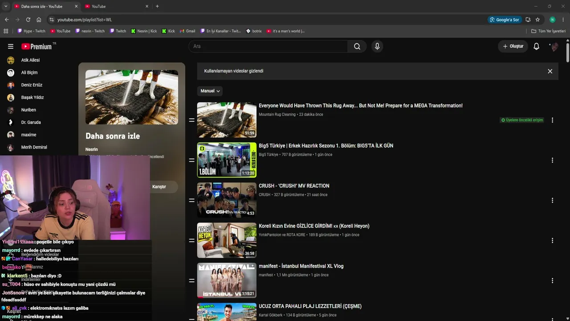Image resolution: width=570 pixels, height=321 pixels.
Task: Open 'UCUZ ORTA PAHALI PLAJ LEZZETLERİ' video title
Action: 310,306
